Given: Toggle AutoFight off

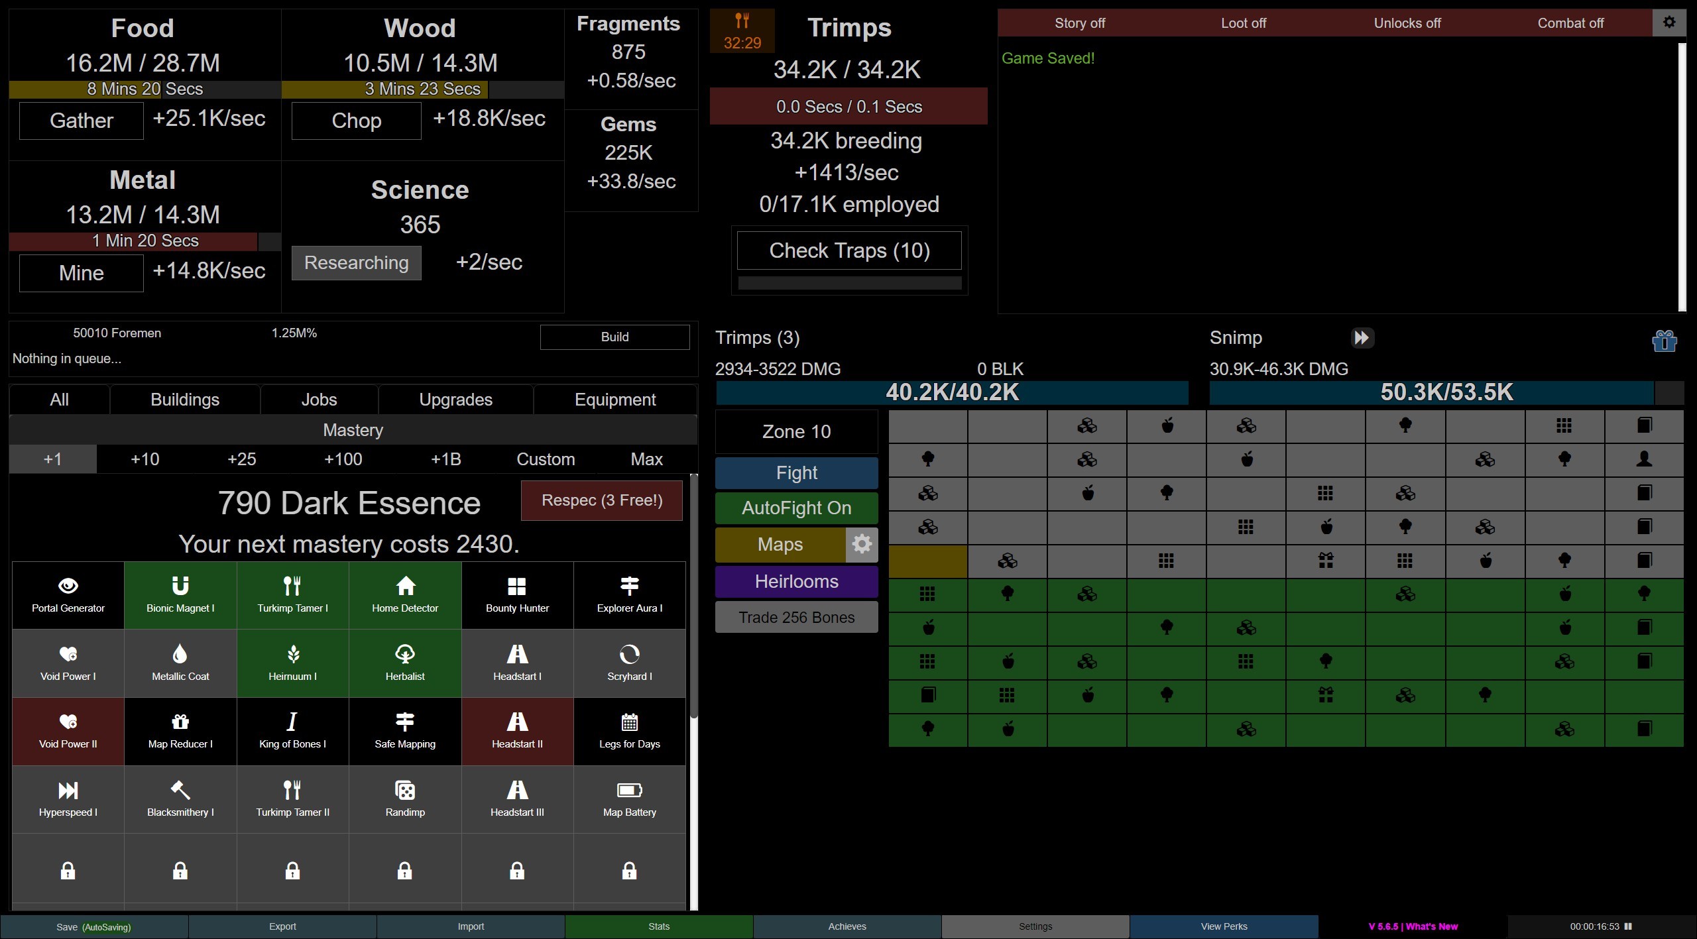Looking at the screenshot, I should [x=795, y=508].
